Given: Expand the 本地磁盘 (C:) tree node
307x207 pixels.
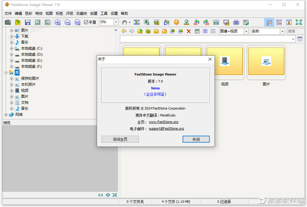Looking at the screenshot, I should tap(12, 49).
